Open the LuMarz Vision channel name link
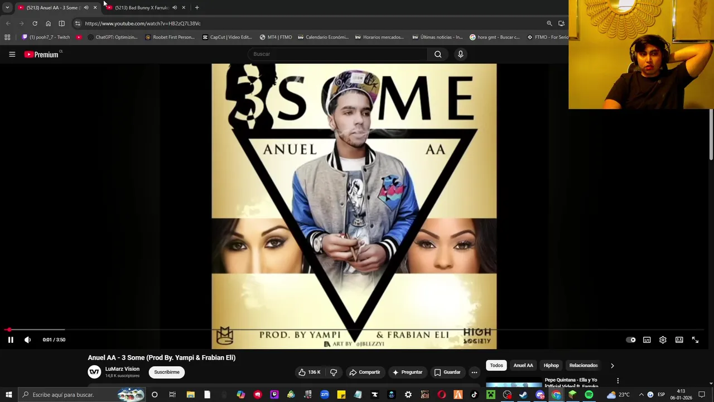Image resolution: width=714 pixels, height=402 pixels. tap(122, 369)
